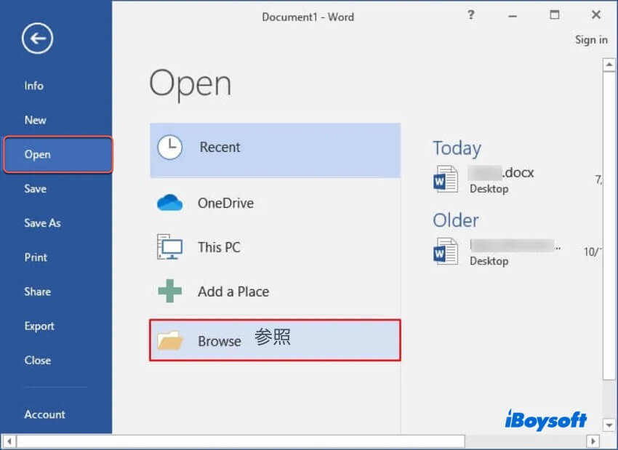Viewport: 618px width, 450px height.
Task: Click the back arrow circle icon
Action: point(37,39)
